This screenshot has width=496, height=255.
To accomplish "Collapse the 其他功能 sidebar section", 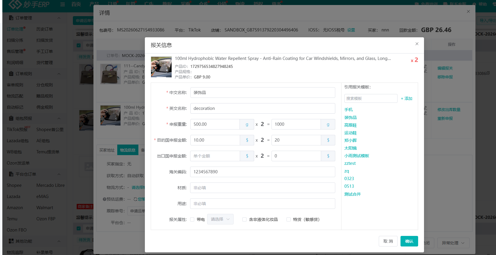I will click(59, 241).
